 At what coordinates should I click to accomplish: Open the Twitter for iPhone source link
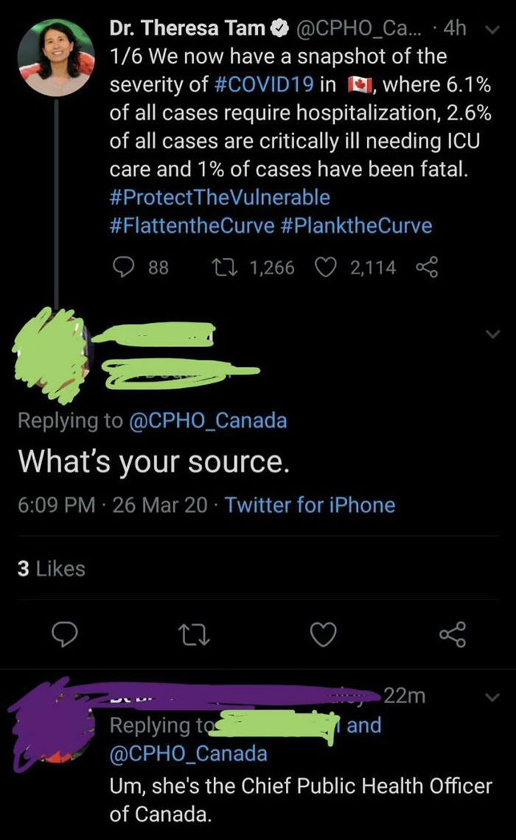tap(310, 505)
